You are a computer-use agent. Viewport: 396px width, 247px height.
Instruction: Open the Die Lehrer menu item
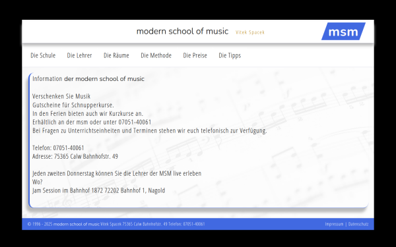click(x=79, y=55)
